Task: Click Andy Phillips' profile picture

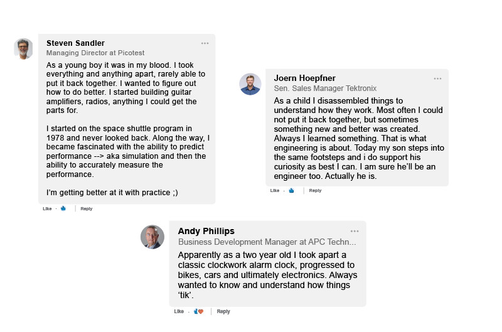Action: pyautogui.click(x=152, y=237)
